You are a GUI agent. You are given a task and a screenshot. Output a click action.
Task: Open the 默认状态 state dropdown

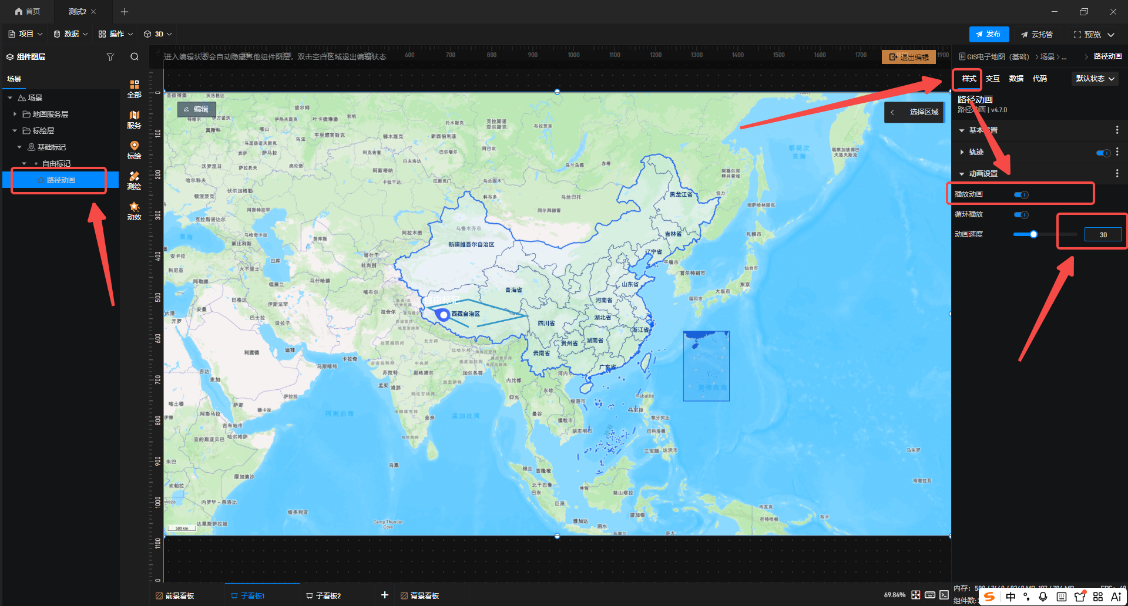pyautogui.click(x=1095, y=79)
